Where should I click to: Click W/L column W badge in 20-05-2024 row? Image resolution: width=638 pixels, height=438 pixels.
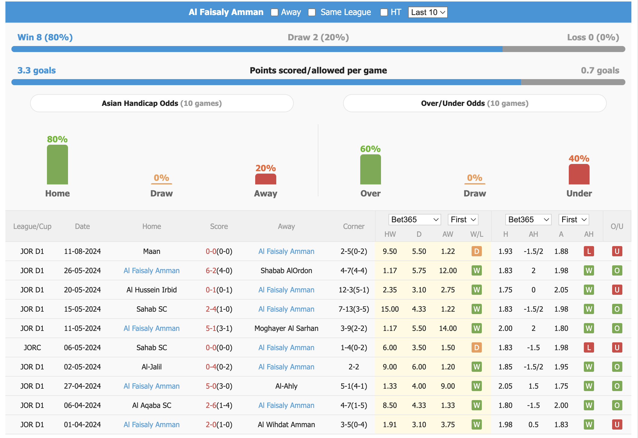pos(477,290)
